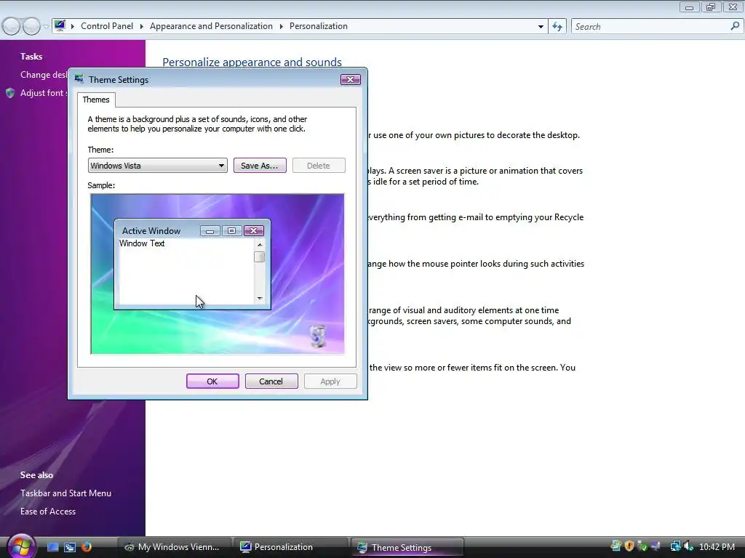The width and height of the screenshot is (745, 558).
Task: Click the Theme Settings title bar icon
Action: 79,78
